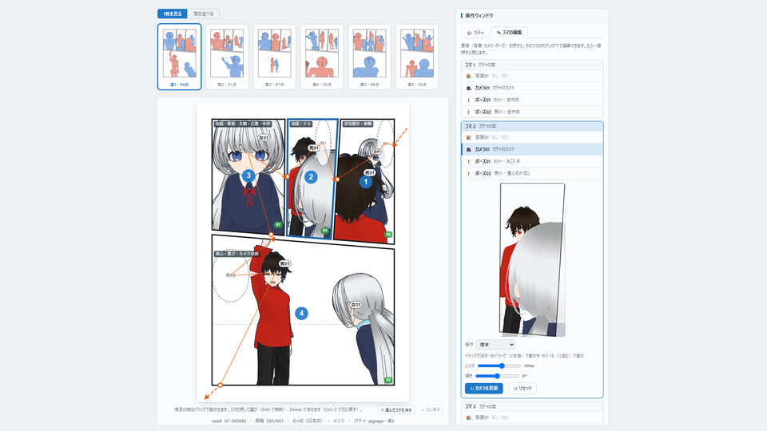Click figure icon of コマ1 ポーズ02
767x431 pixels.
469,112
